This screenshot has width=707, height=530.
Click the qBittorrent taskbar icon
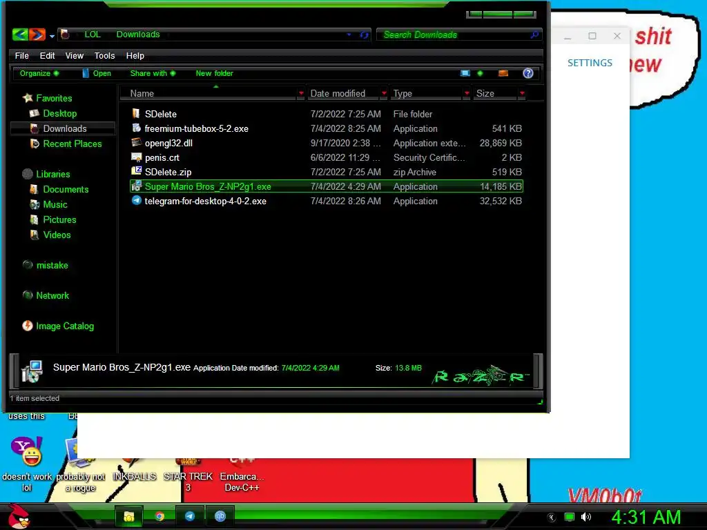(220, 516)
